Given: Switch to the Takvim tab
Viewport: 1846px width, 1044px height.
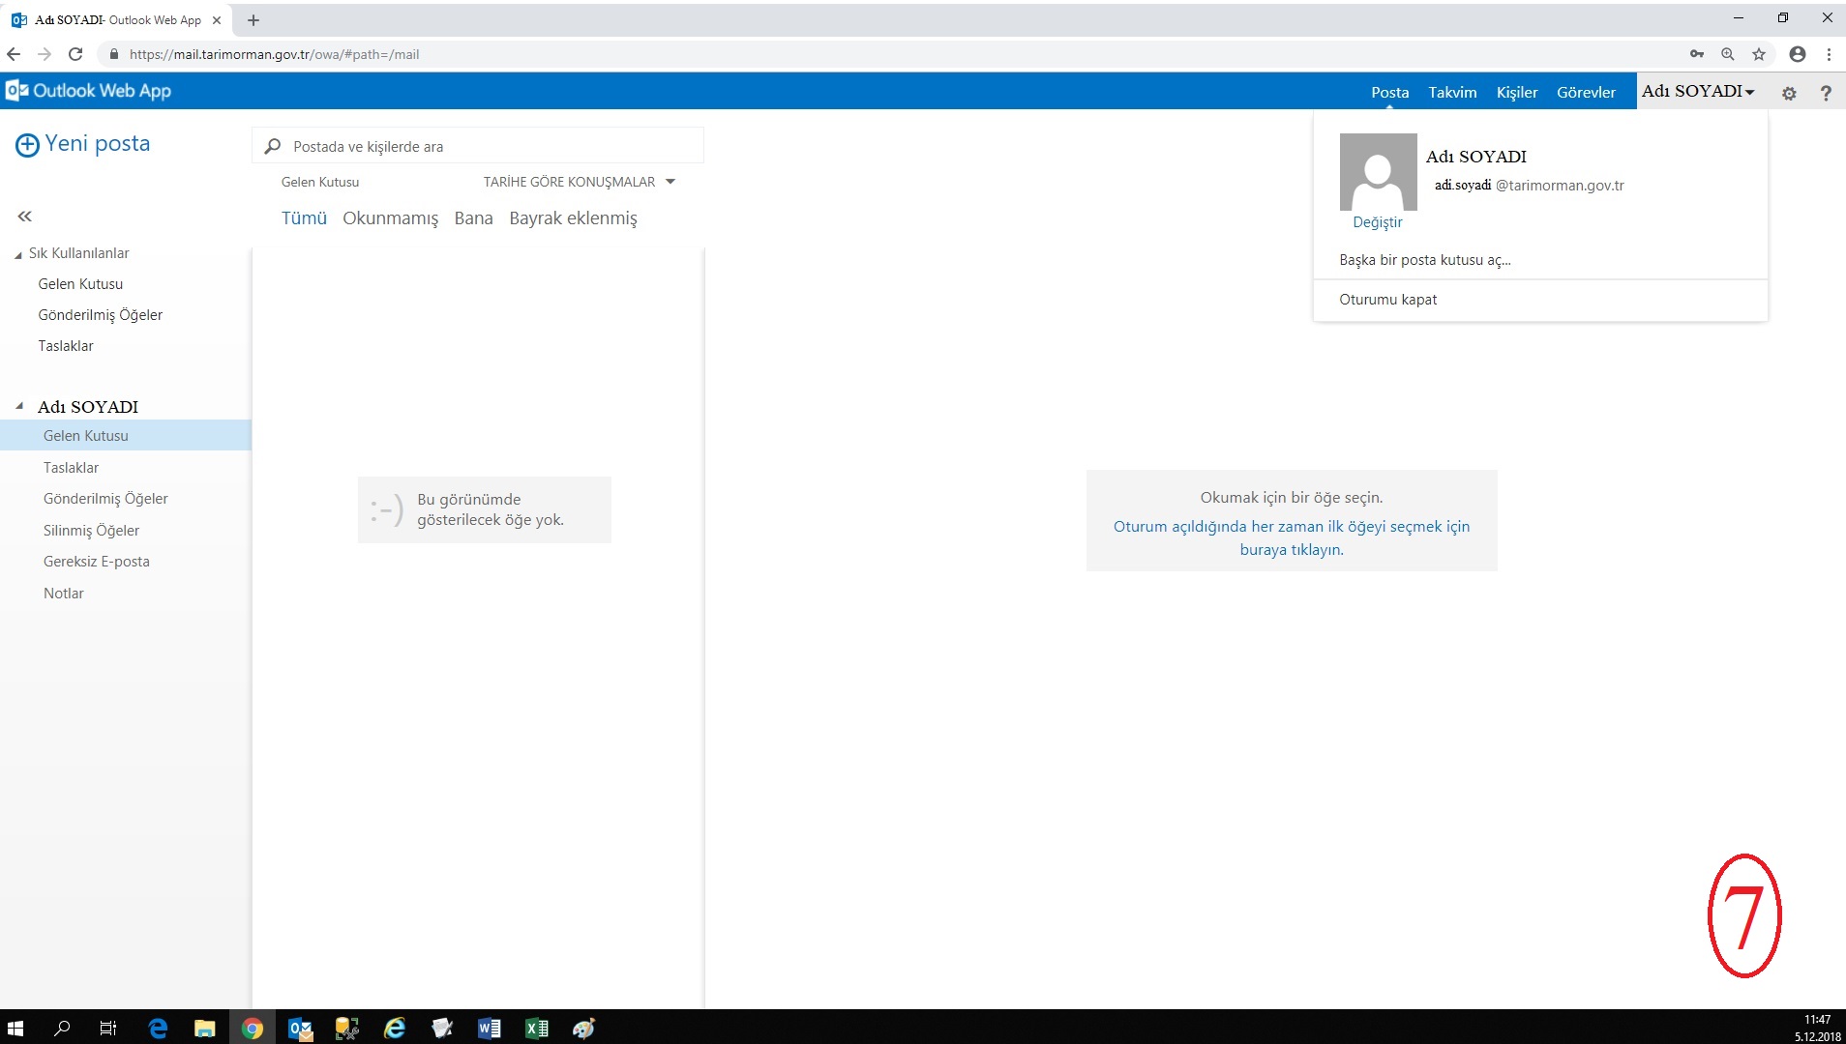Looking at the screenshot, I should click(1452, 92).
